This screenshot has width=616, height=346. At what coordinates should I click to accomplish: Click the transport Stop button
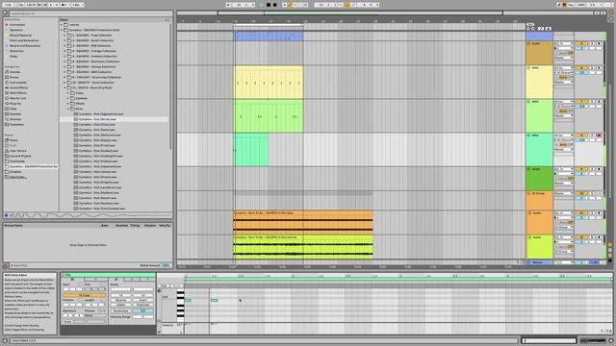269,5
